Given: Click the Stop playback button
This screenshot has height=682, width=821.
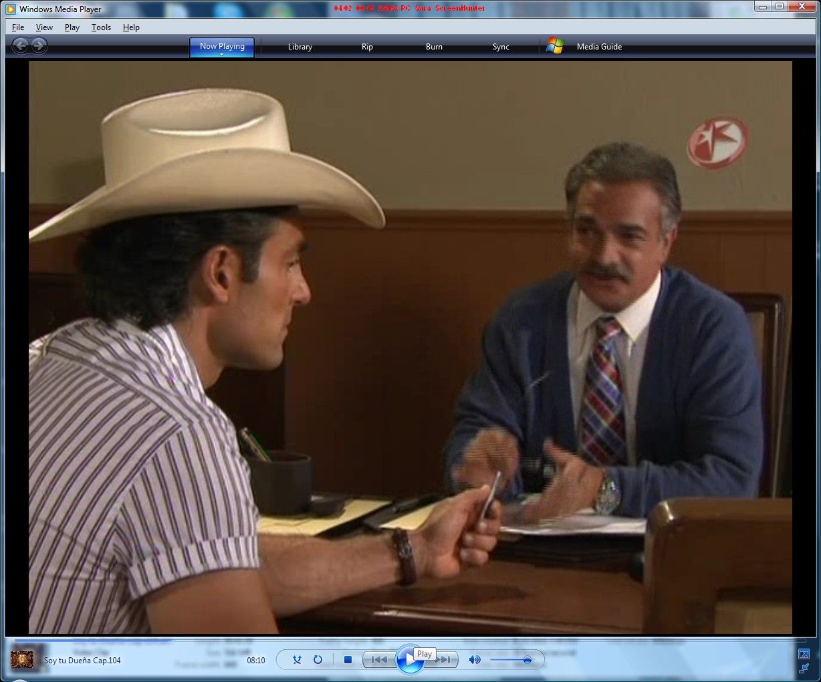Looking at the screenshot, I should (348, 660).
